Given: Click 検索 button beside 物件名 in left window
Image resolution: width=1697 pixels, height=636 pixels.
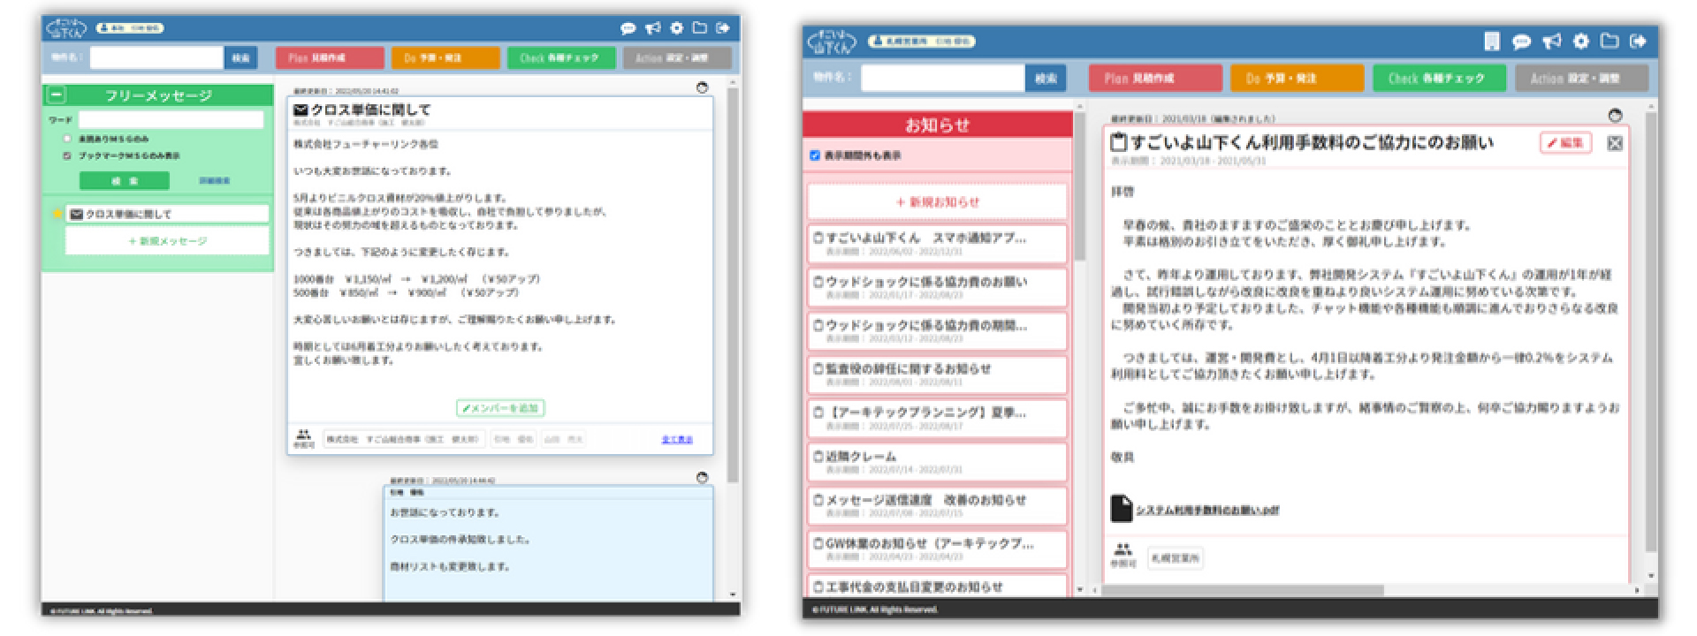Looking at the screenshot, I should 240,58.
